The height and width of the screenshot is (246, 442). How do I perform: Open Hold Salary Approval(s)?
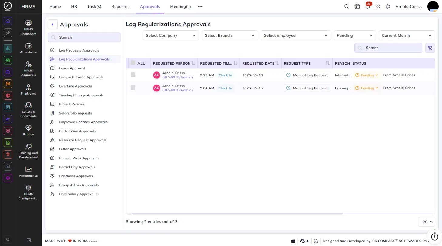tap(79, 194)
